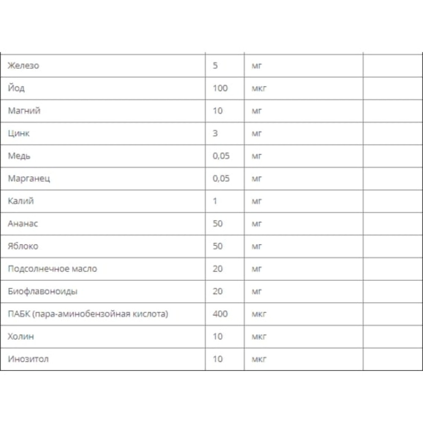Click the Холин ingredient name

point(21,337)
